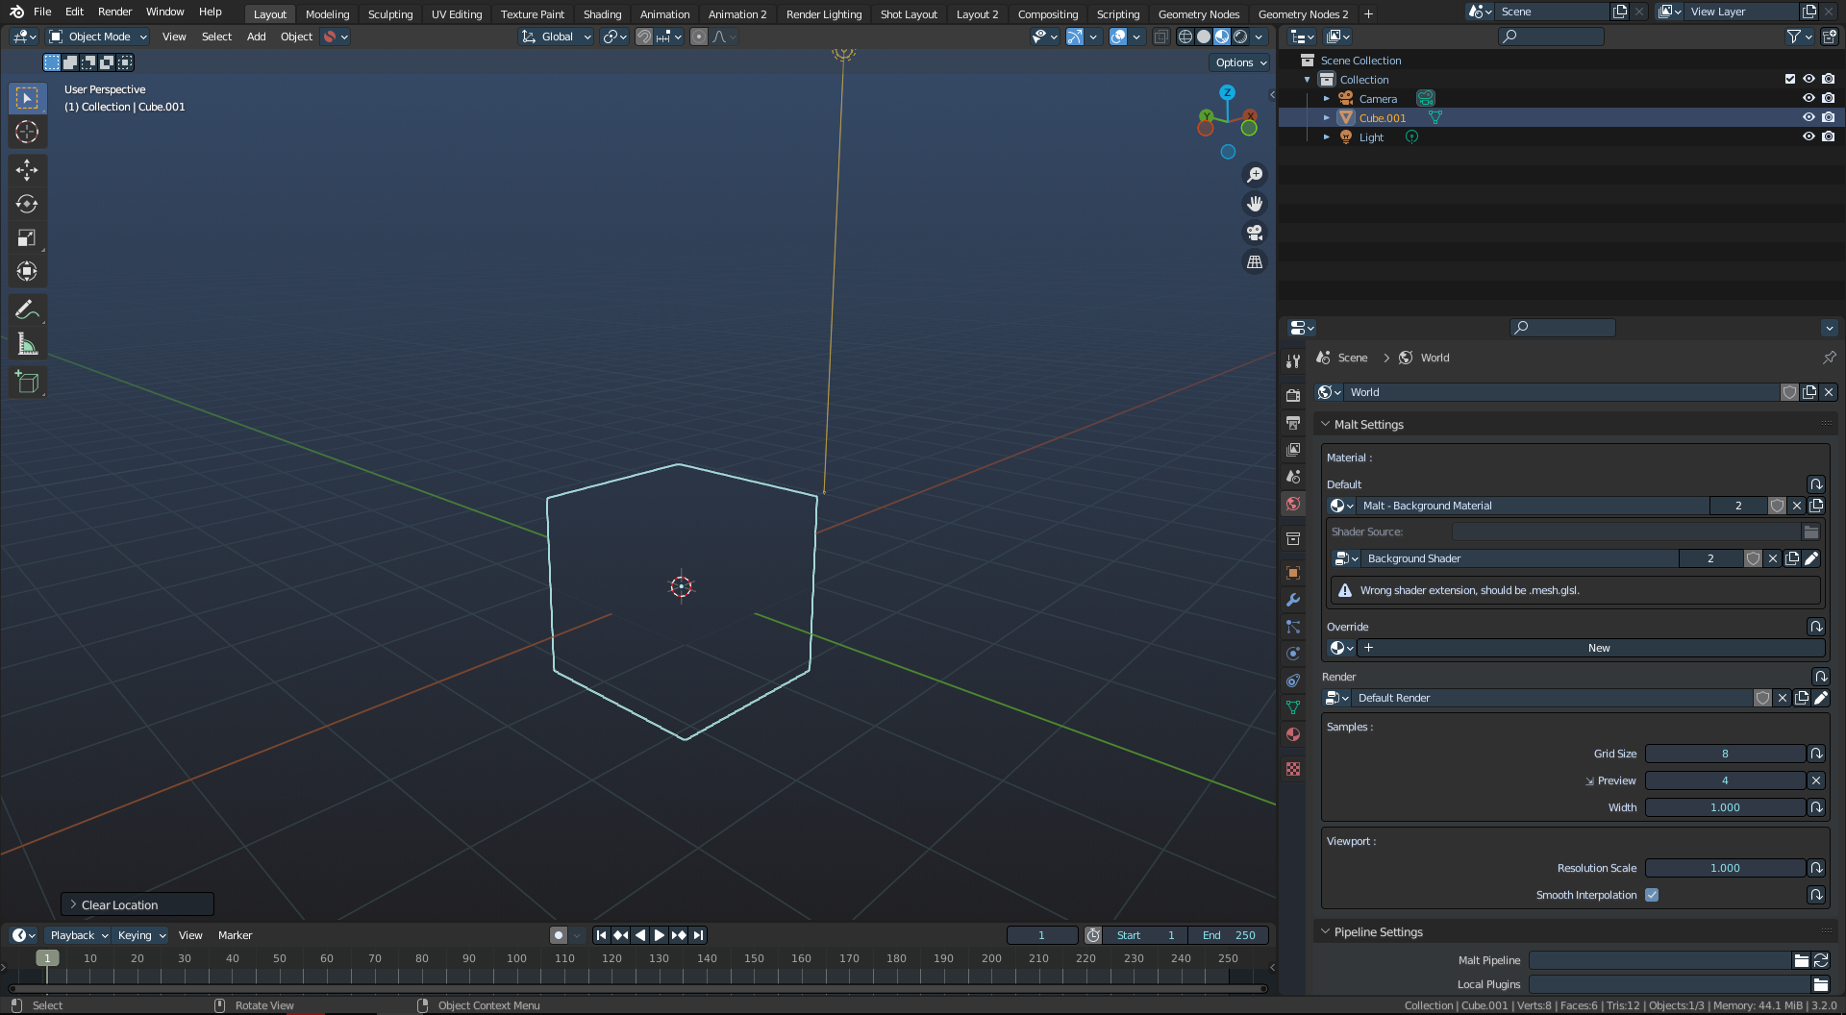Switch to the Modifier properties tab

click(x=1292, y=600)
